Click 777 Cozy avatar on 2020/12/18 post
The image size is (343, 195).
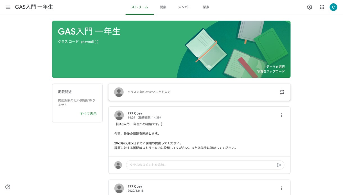(119, 188)
